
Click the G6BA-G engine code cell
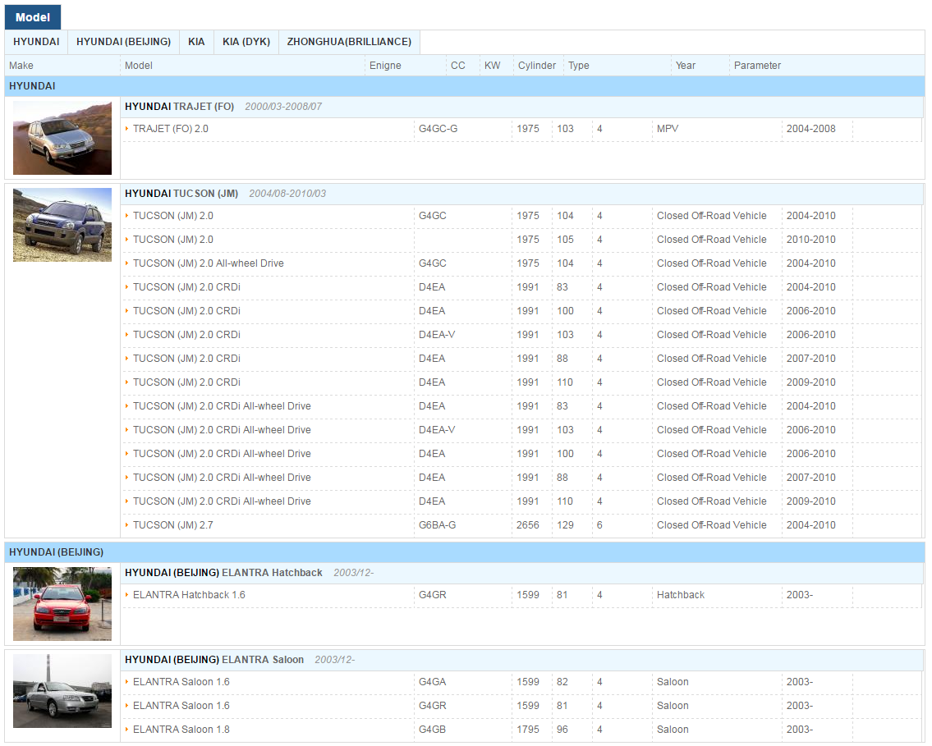point(438,525)
